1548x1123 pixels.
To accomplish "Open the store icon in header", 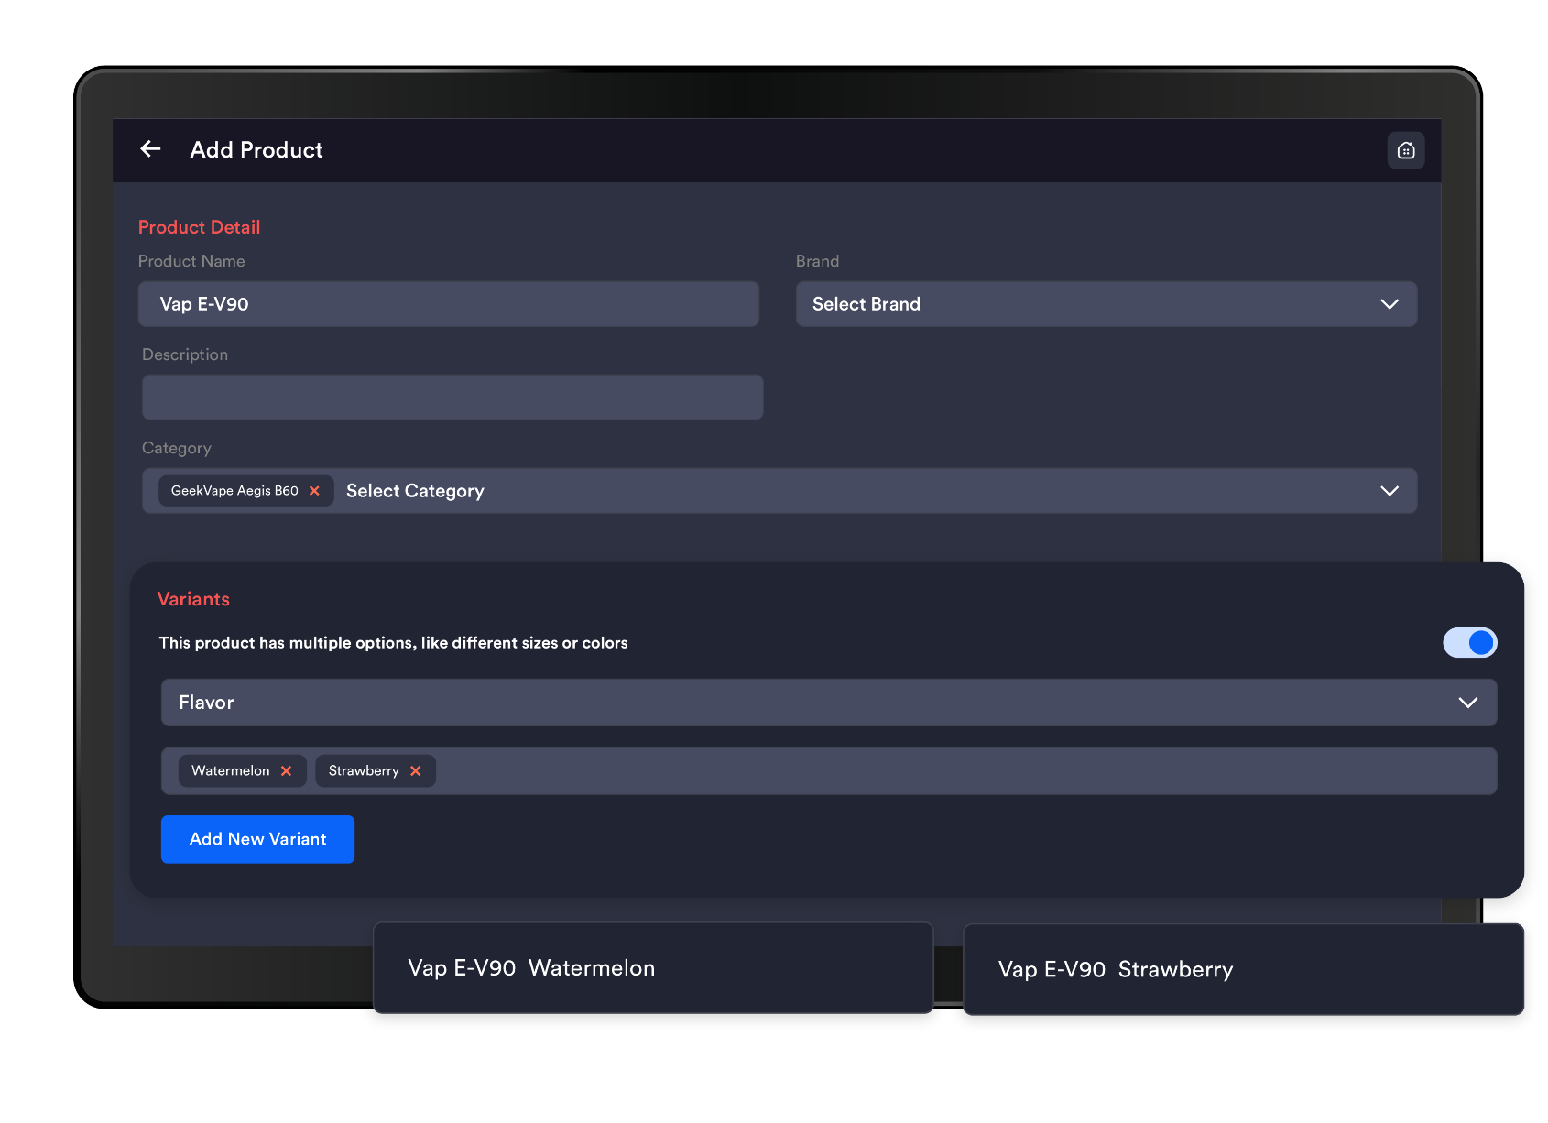I will click(1405, 150).
